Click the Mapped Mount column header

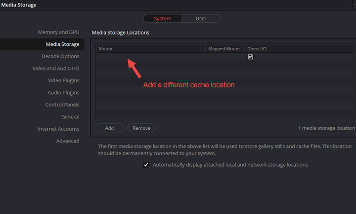tap(224, 49)
